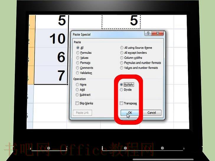
Task: Select the Validation radio button
Action: (x=77, y=73)
